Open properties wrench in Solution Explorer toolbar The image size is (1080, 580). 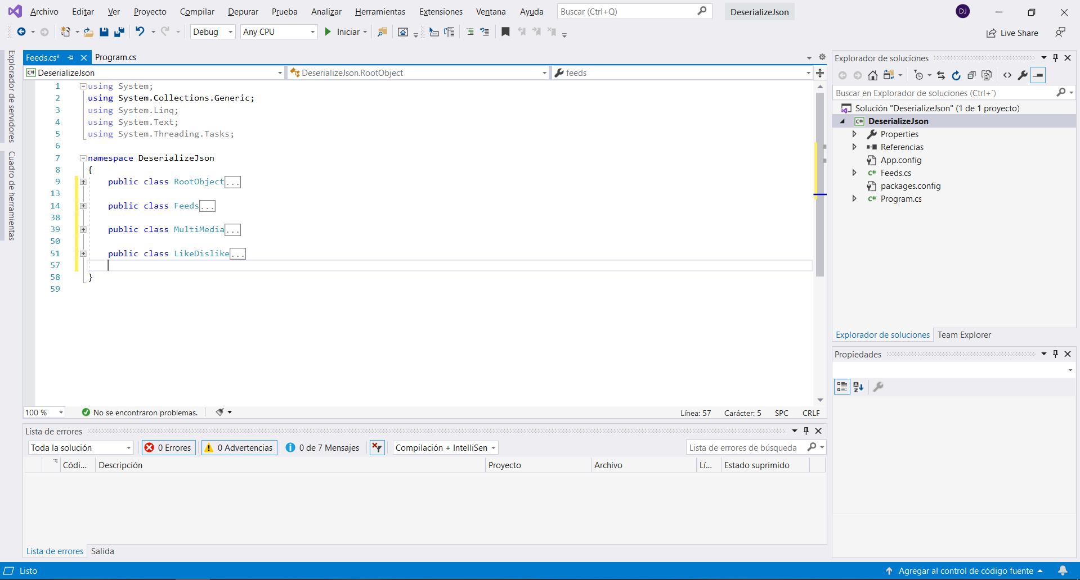click(1023, 75)
